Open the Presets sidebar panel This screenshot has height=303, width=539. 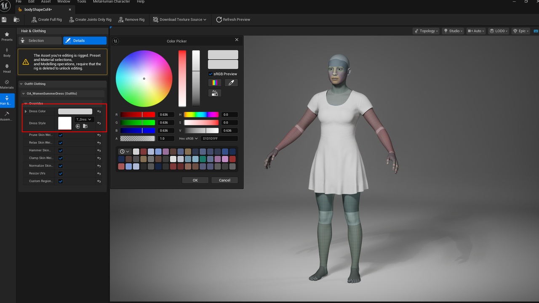pyautogui.click(x=7, y=37)
